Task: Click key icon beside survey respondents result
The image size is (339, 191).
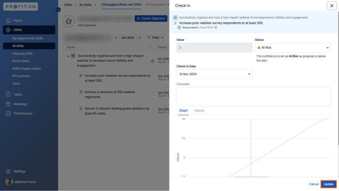Action: (81, 76)
